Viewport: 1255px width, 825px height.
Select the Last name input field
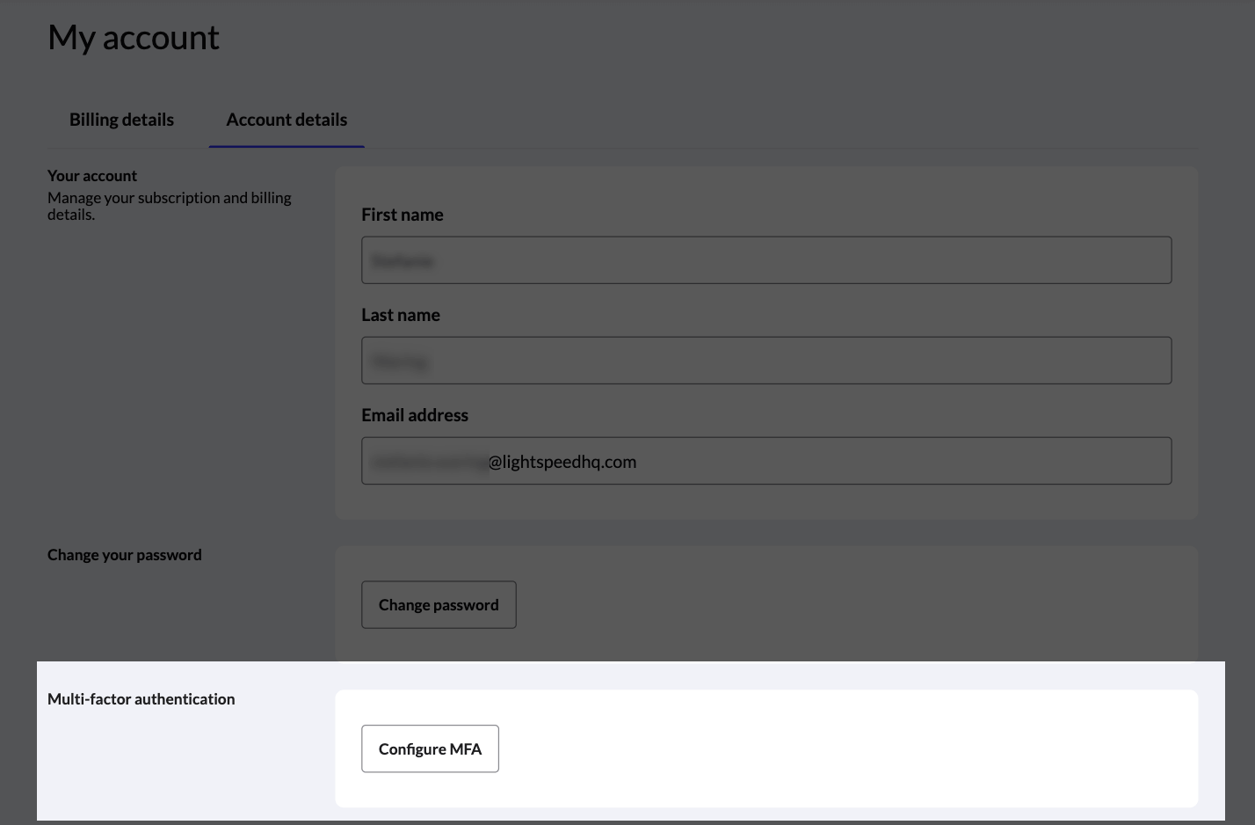tap(766, 360)
